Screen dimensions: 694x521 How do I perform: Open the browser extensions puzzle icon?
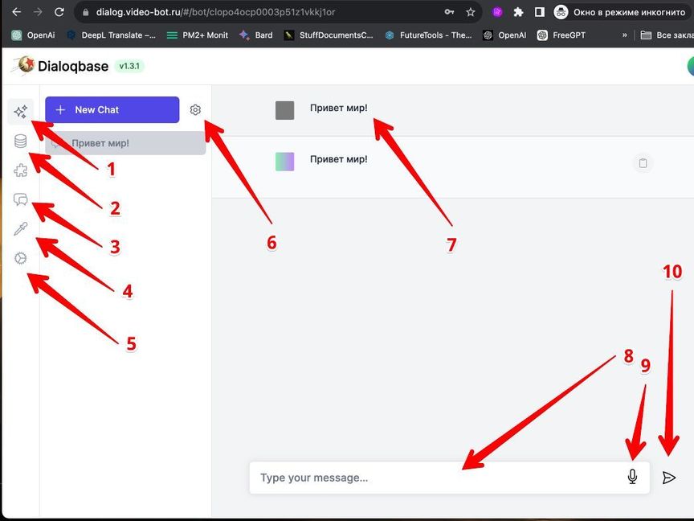[x=518, y=12]
